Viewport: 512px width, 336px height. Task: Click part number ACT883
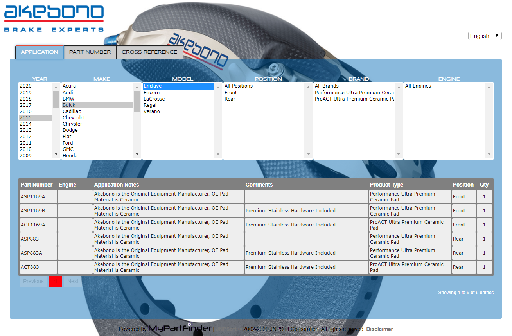pyautogui.click(x=30, y=267)
